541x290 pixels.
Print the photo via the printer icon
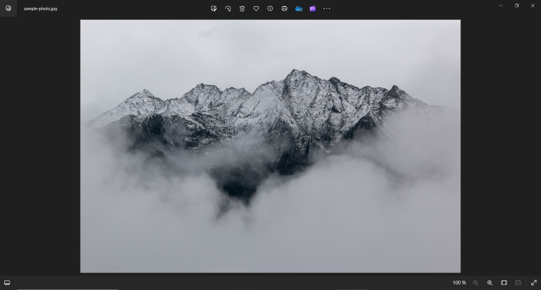tap(284, 8)
